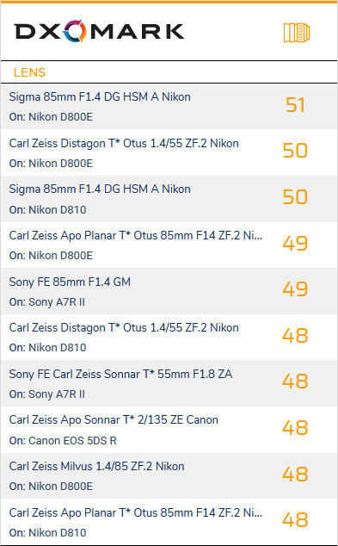Open Sony FE Sonnar 55mm F1.8 ZA
Screen dimensions: 338x546
click(x=169, y=383)
